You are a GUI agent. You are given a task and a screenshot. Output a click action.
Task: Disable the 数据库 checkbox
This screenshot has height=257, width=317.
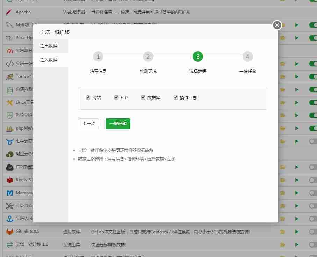[x=143, y=97]
